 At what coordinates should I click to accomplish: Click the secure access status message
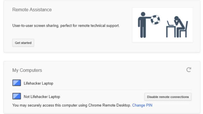[x=72, y=105]
